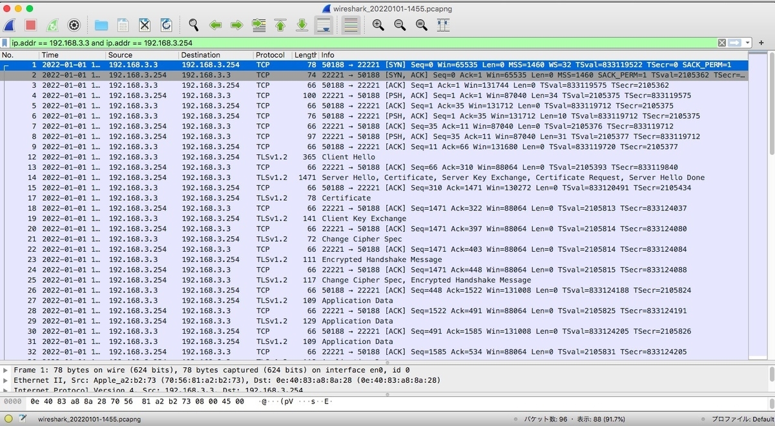This screenshot has height=426, width=775.
Task: Toggle auto-scroll during live capture
Action: point(324,25)
